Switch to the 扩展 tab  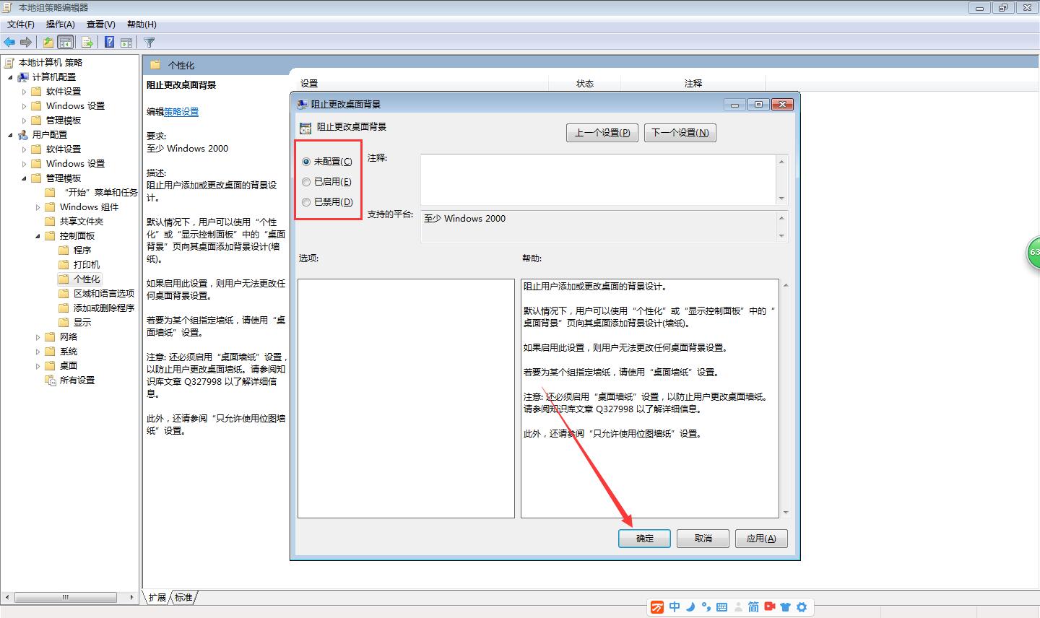coord(157,598)
